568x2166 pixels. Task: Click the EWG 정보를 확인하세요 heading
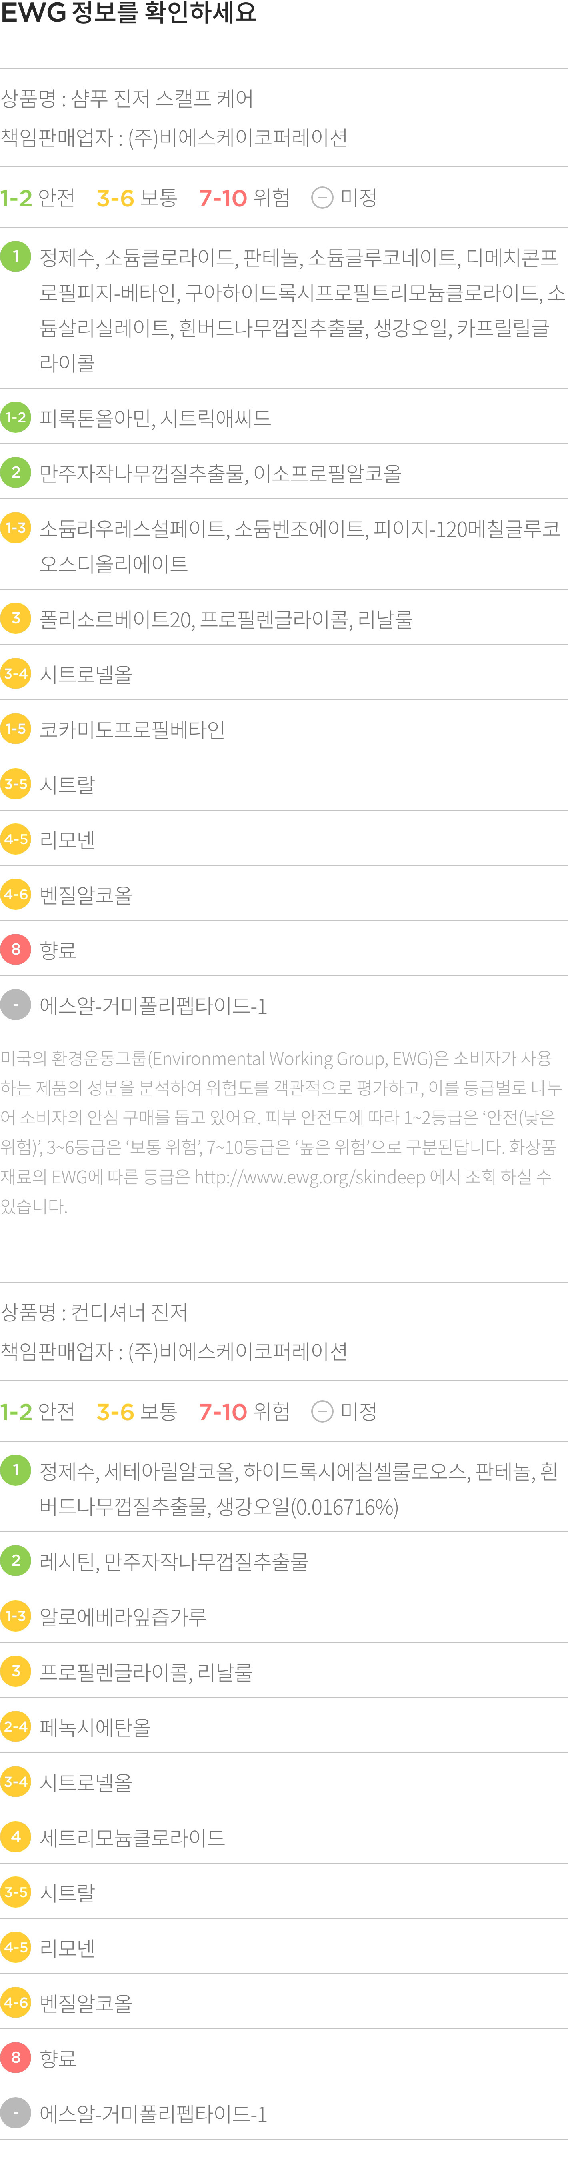128,14
